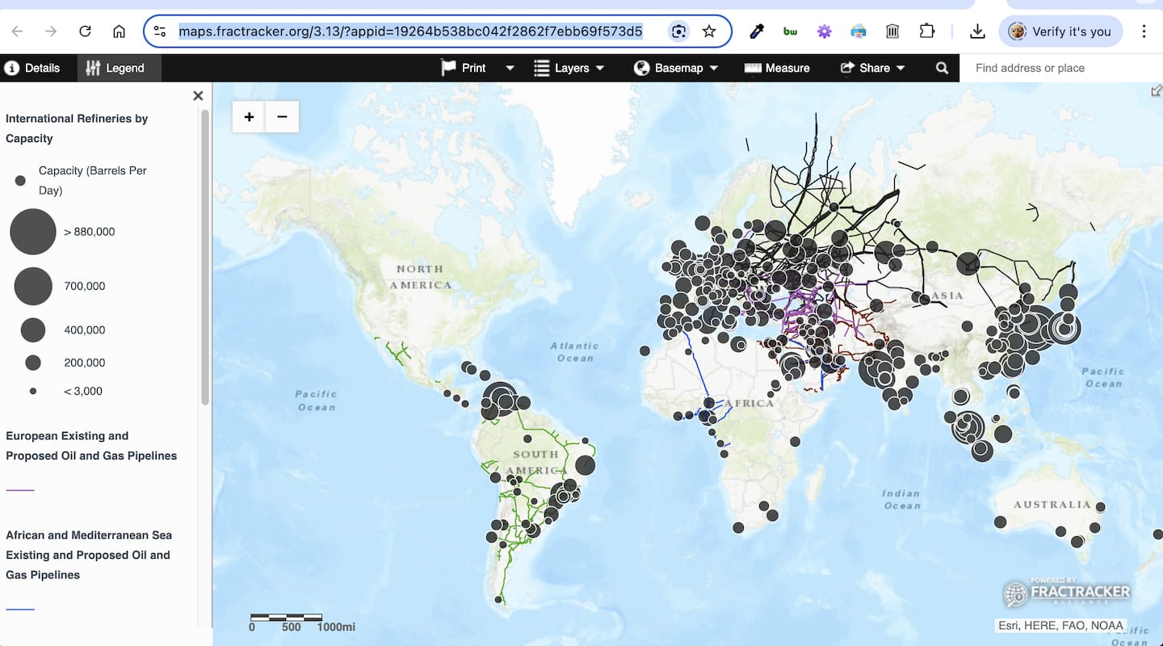Image resolution: width=1163 pixels, height=646 pixels.
Task: Open browser extensions puzzle icon
Action: (x=927, y=31)
